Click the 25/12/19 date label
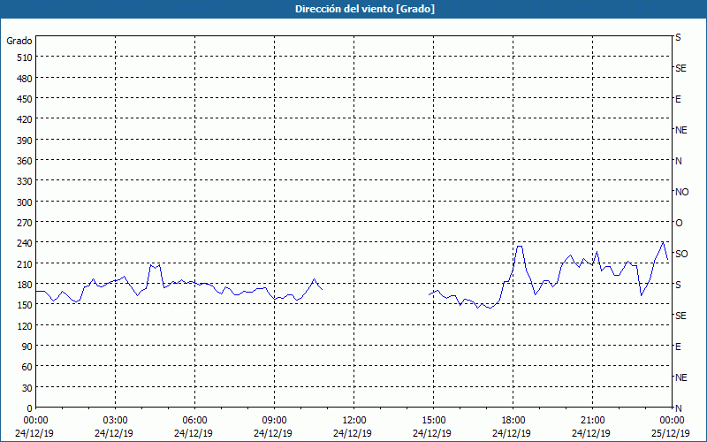Screen dimensions: 707x442 (671, 433)
